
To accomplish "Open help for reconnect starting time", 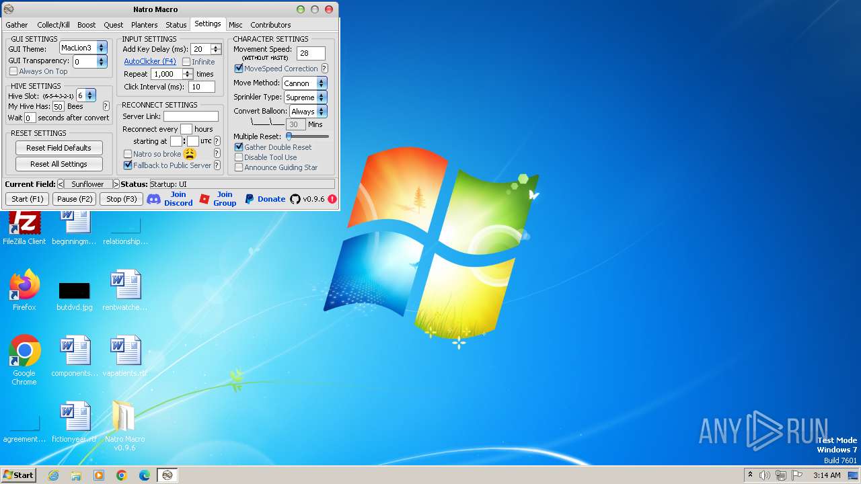I will tap(217, 141).
